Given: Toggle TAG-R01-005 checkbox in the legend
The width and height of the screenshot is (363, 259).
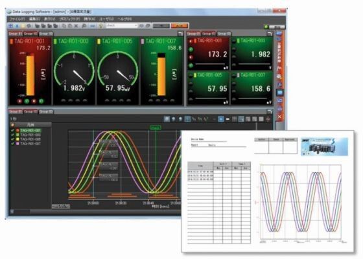Looking at the screenshot, I should point(13,139).
